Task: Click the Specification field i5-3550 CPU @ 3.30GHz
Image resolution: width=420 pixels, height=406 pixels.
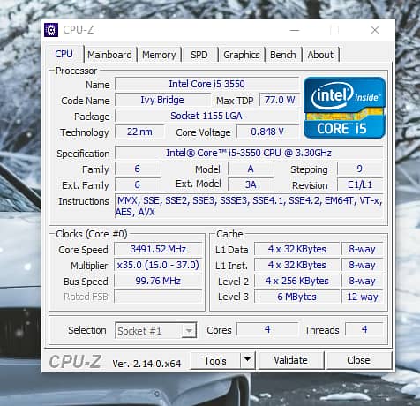Action: tap(249, 153)
